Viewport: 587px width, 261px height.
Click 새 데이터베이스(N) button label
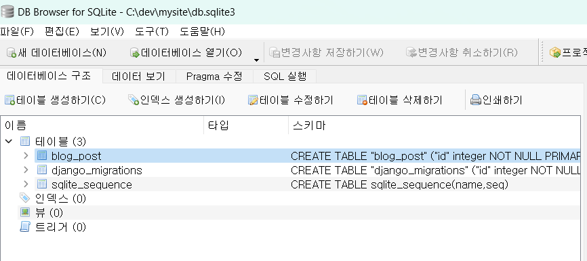[x=62, y=53]
